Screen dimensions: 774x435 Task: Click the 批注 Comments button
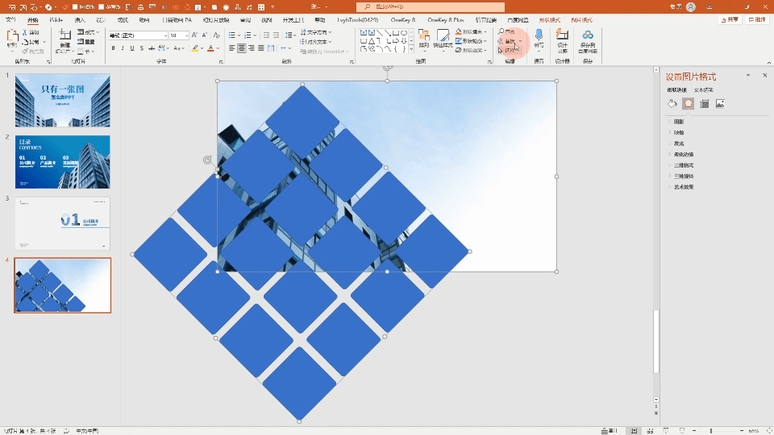[757, 19]
